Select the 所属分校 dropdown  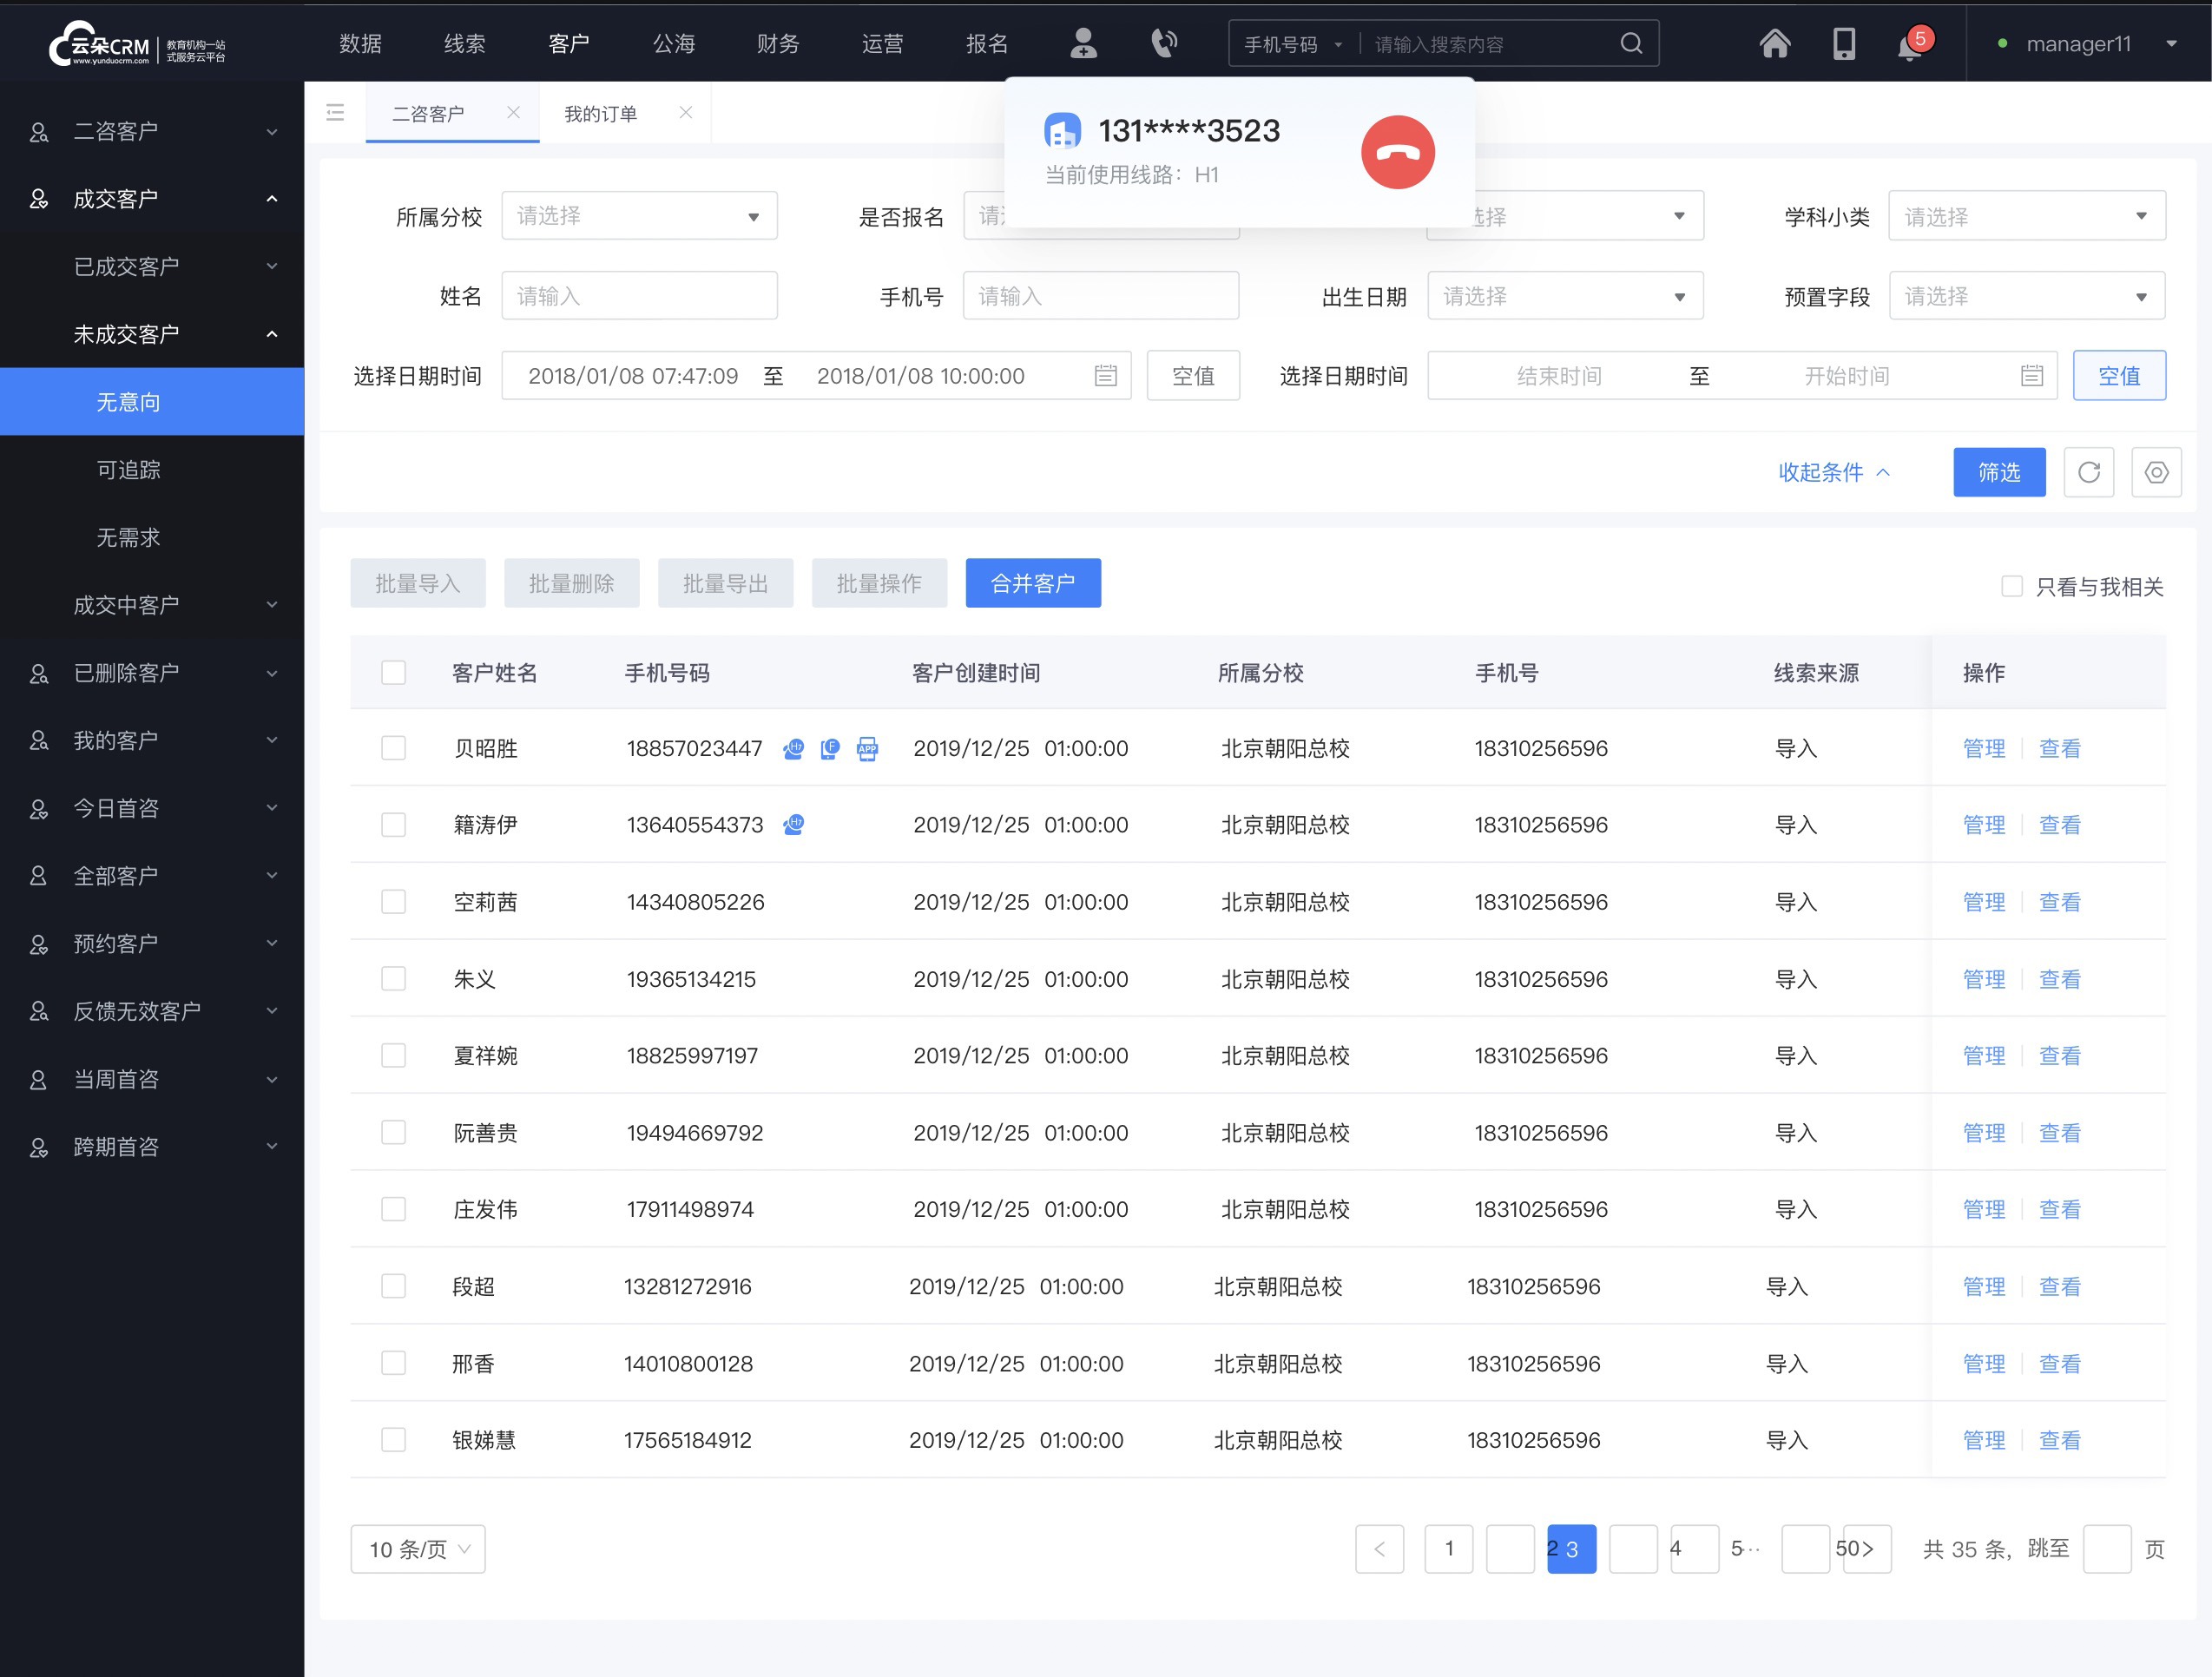point(634,215)
